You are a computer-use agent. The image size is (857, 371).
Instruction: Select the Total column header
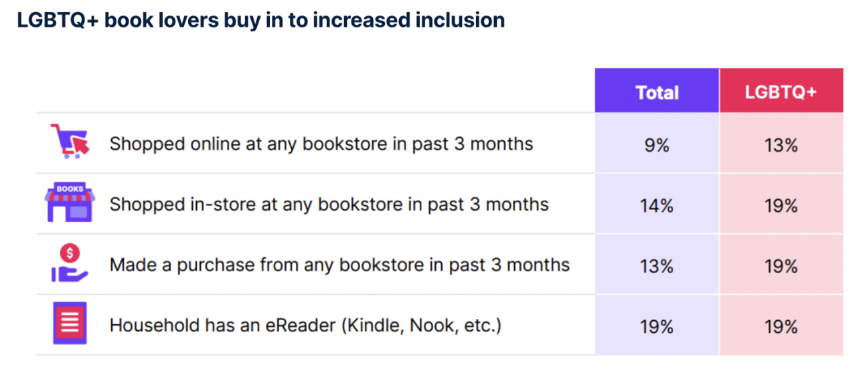[657, 92]
